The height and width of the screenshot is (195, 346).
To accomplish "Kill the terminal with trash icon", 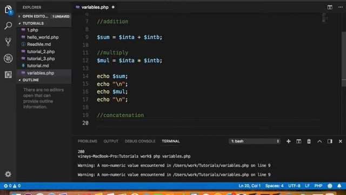I will coord(309,141).
